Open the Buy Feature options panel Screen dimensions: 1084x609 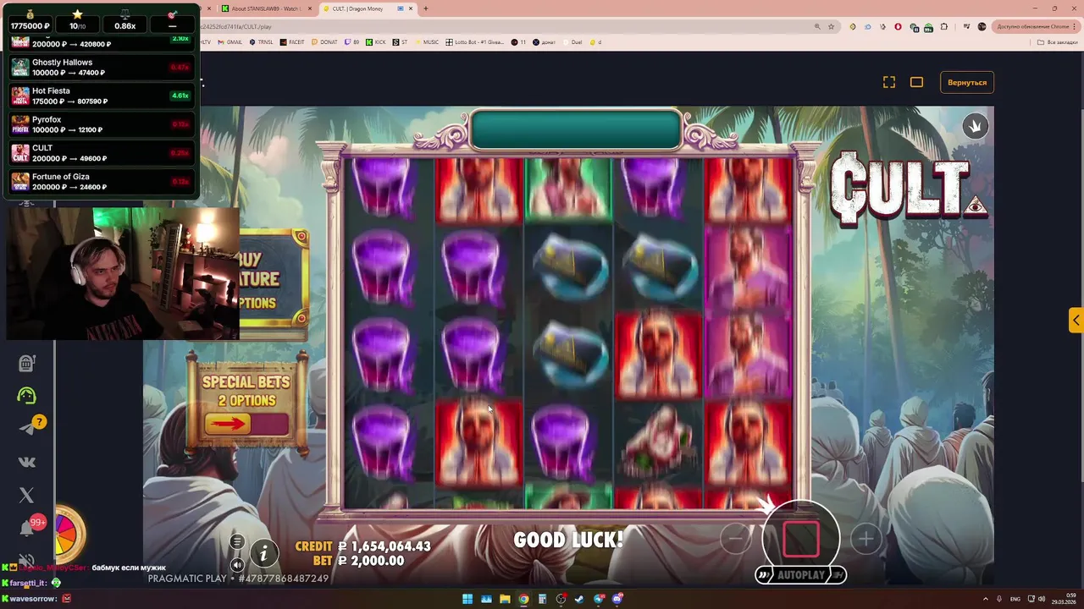(x=273, y=281)
